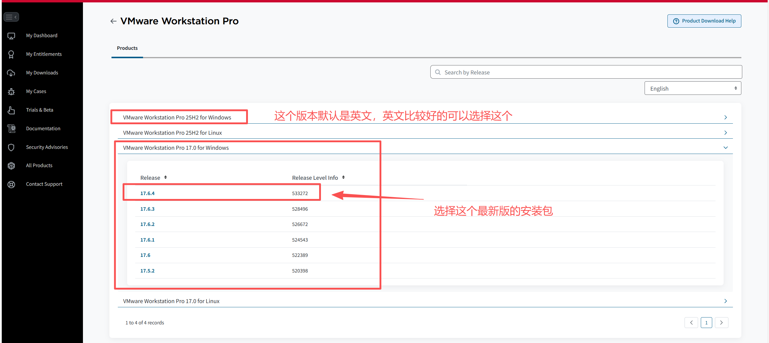Click the My Dashboard monitor icon
The height and width of the screenshot is (343, 769).
(x=11, y=36)
